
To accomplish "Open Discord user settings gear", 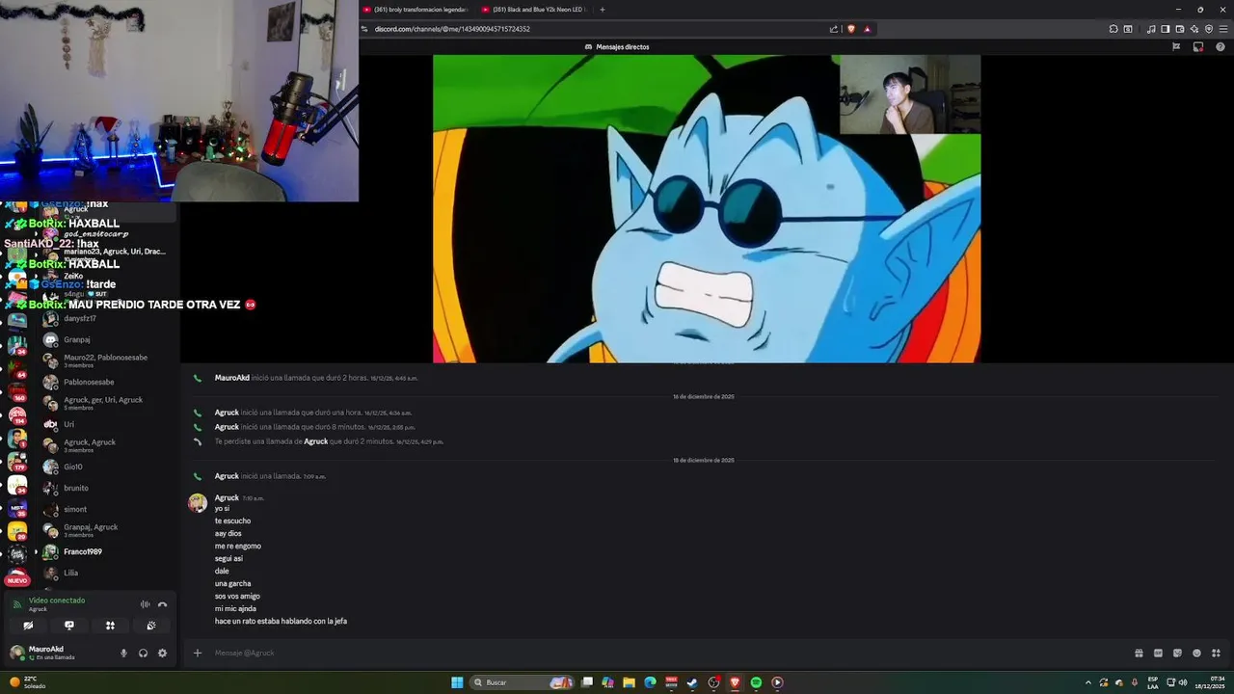I will click(162, 653).
